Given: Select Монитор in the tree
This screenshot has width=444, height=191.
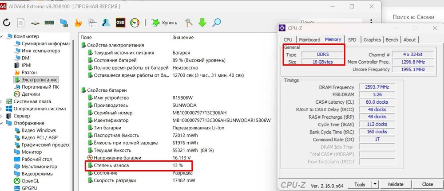Looking at the screenshot, I should pos(28,152).
